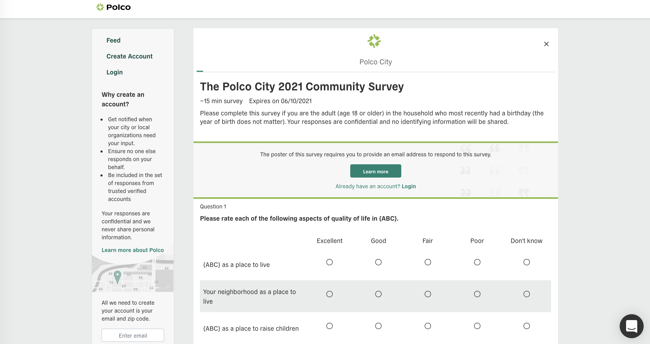Rate '{ABC} as a place to live' Excellent
Screen dimensions: 650x344
pyautogui.click(x=330, y=262)
